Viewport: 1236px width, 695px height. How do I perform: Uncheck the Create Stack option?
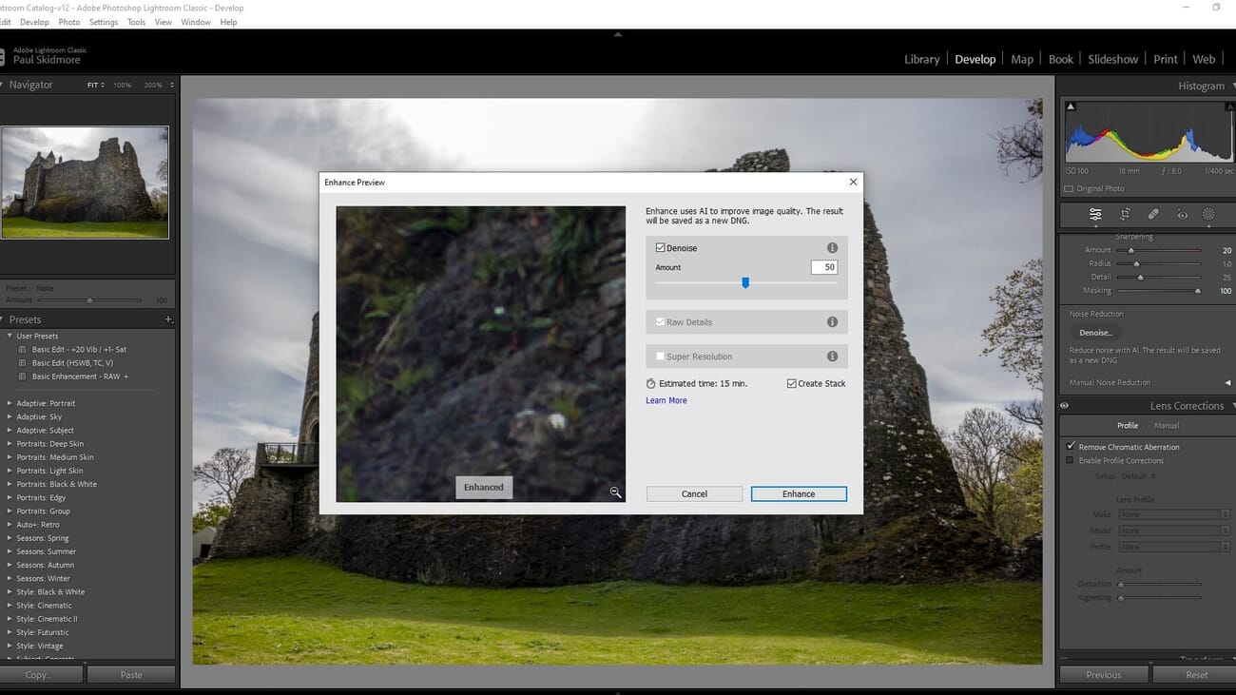[791, 383]
